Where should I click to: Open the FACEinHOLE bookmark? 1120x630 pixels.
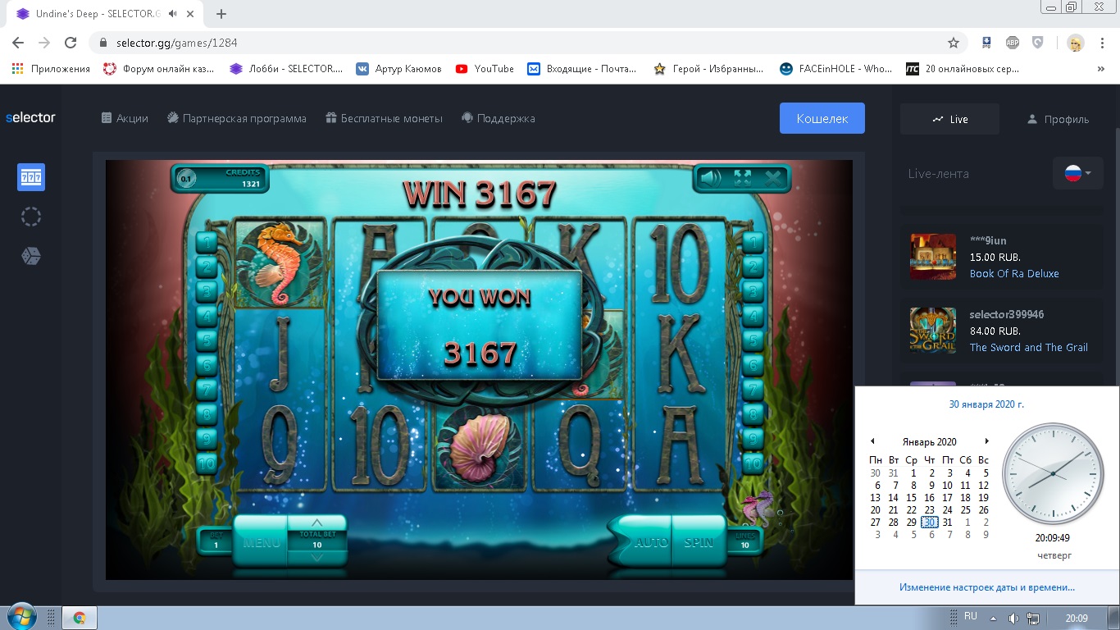coord(835,69)
